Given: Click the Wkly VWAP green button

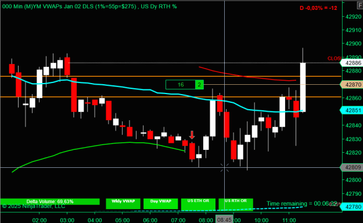Looking at the screenshot, I should (123, 204).
